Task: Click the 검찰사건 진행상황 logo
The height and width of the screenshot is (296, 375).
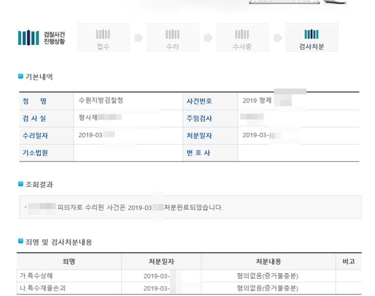Action: [41, 38]
